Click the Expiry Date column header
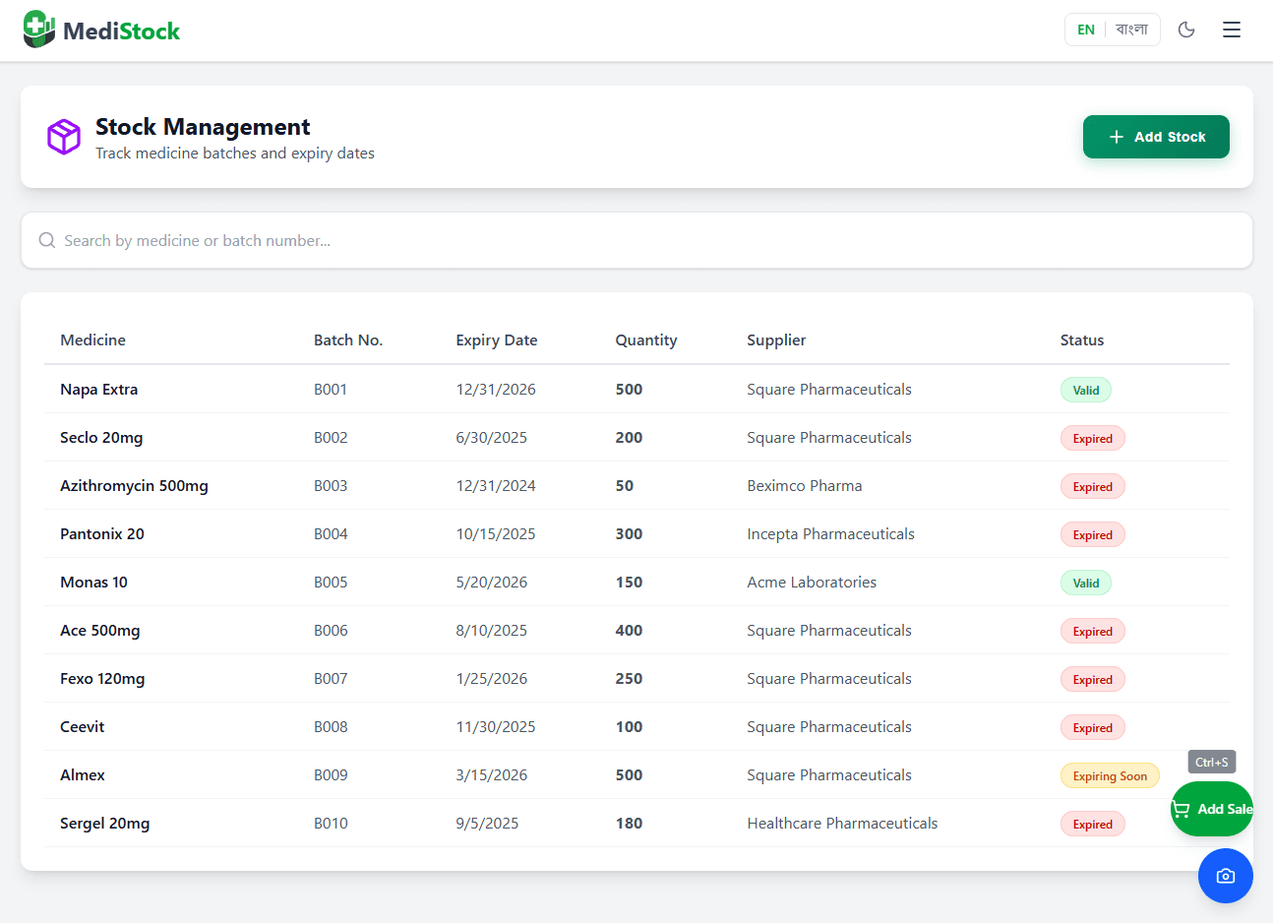Image resolution: width=1273 pixels, height=923 pixels. tap(496, 340)
